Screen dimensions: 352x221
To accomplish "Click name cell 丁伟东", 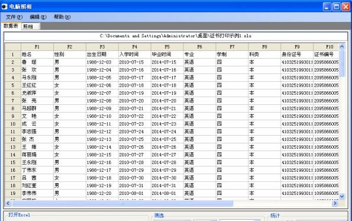I will (37, 170).
